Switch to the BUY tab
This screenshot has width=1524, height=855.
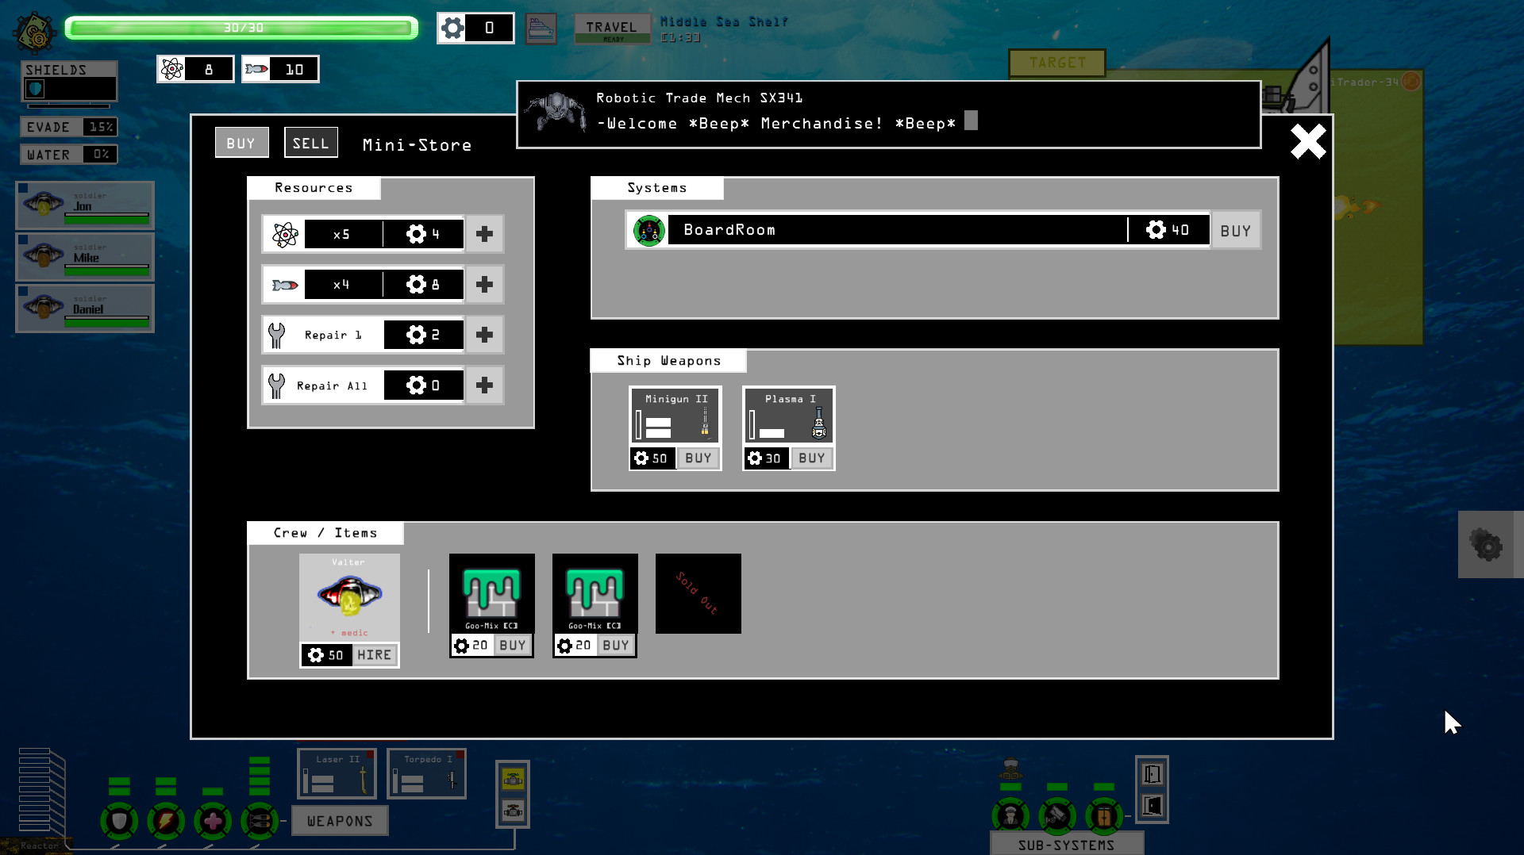(x=241, y=143)
